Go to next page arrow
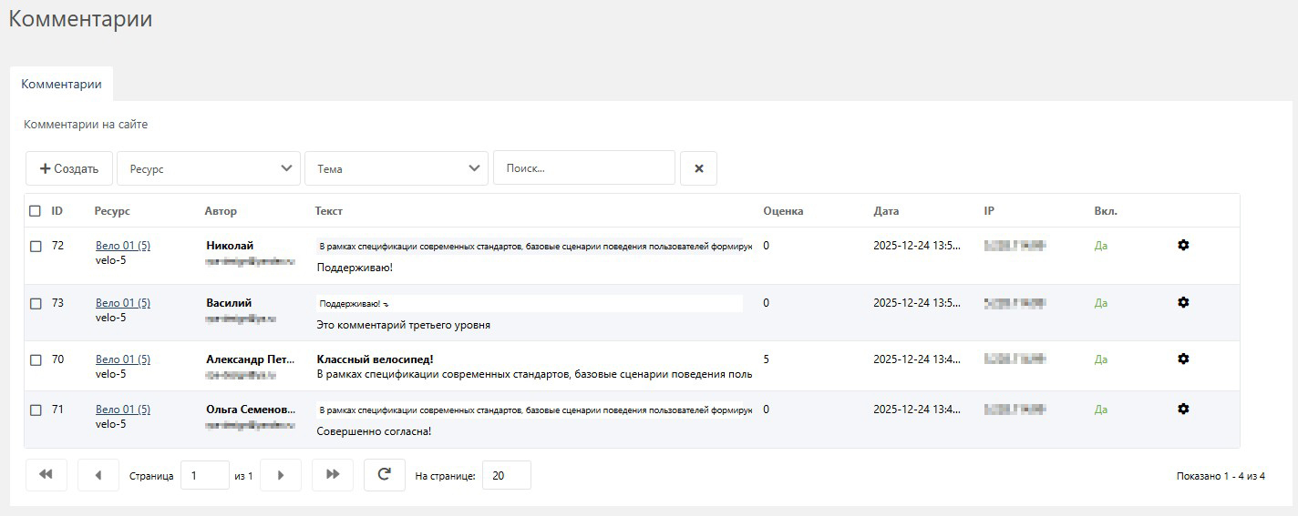 point(281,475)
